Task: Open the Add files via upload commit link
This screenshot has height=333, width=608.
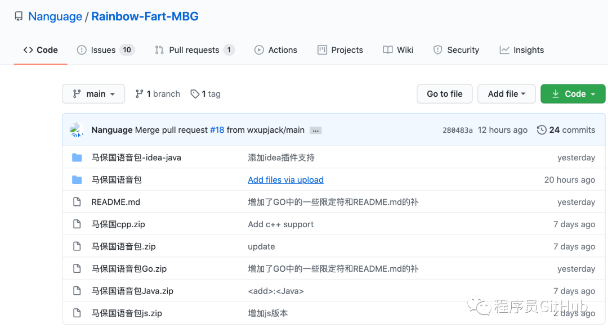Action: (x=285, y=180)
